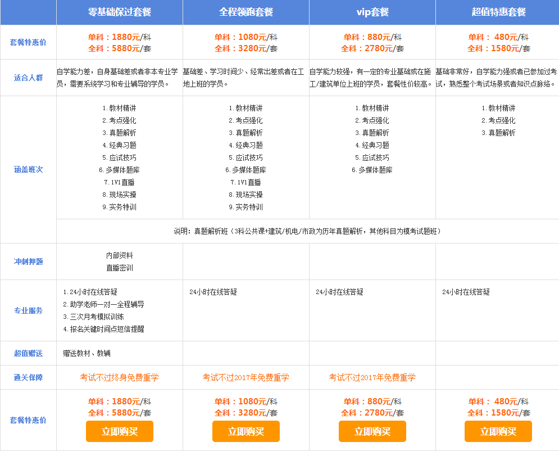Click the vip套餐 column header

click(x=372, y=12)
